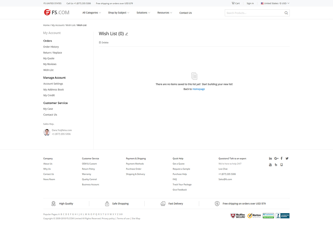Open Privacy policy link
333x227 pixels.
(x=108, y=219)
